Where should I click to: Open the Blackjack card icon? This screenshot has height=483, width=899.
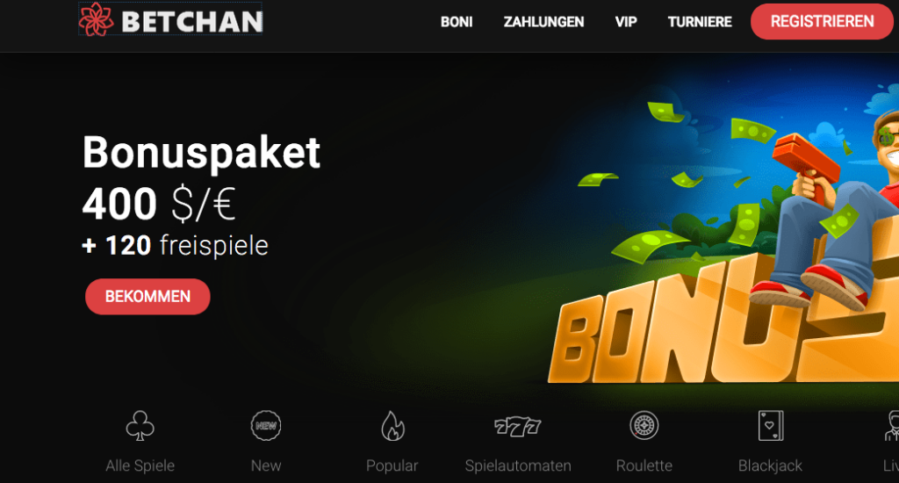click(771, 426)
